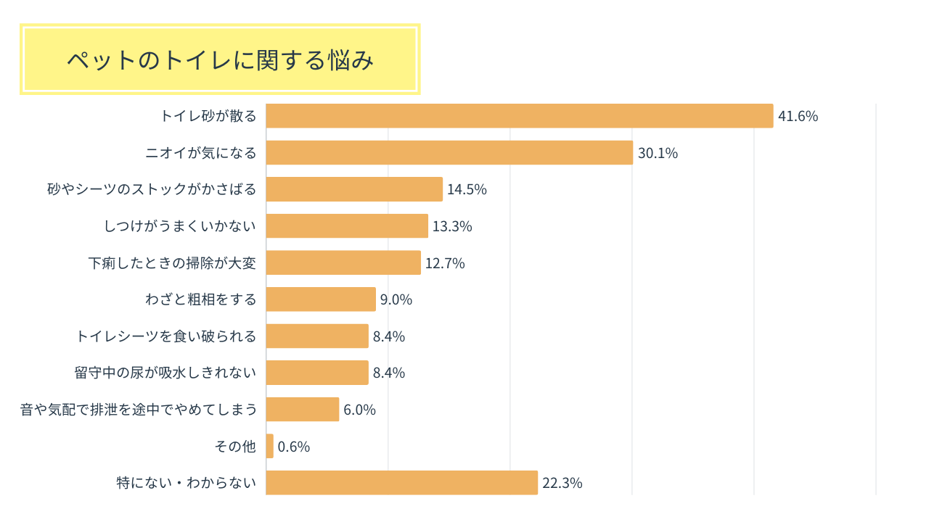The image size is (929, 522).
Task: Select the 砂やシーツのストックがかさばる bar
Action: [x=354, y=189]
